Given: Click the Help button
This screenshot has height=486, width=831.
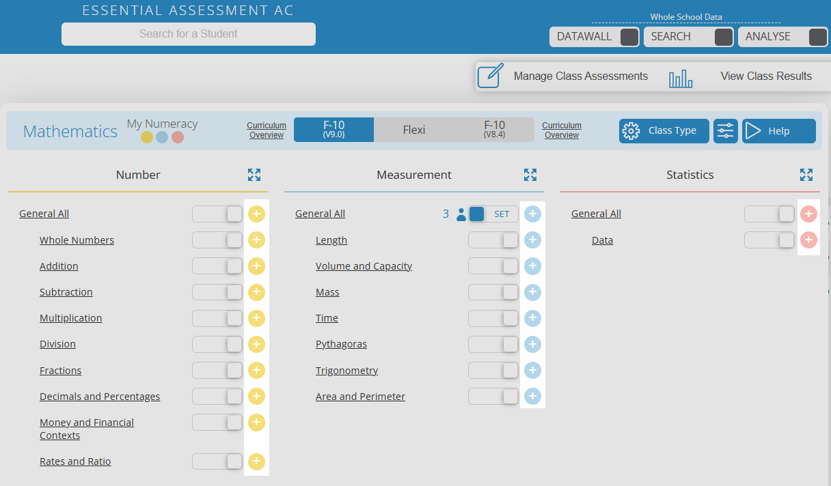Looking at the screenshot, I should 779,131.
